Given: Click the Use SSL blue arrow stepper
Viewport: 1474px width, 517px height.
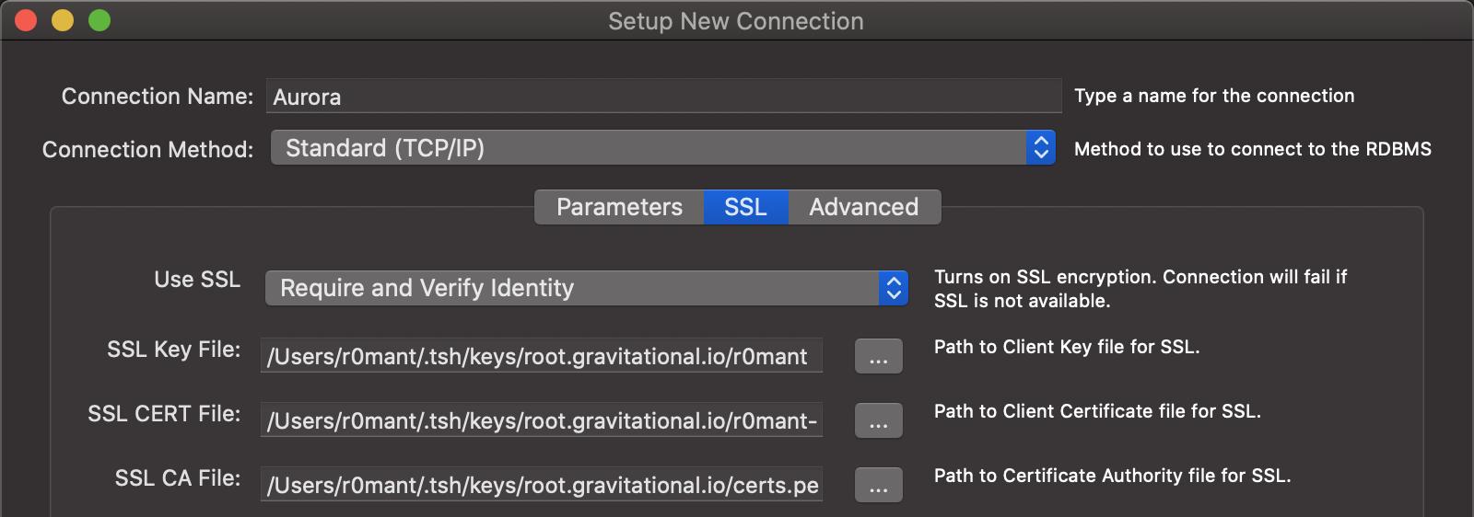Looking at the screenshot, I should [x=894, y=288].
